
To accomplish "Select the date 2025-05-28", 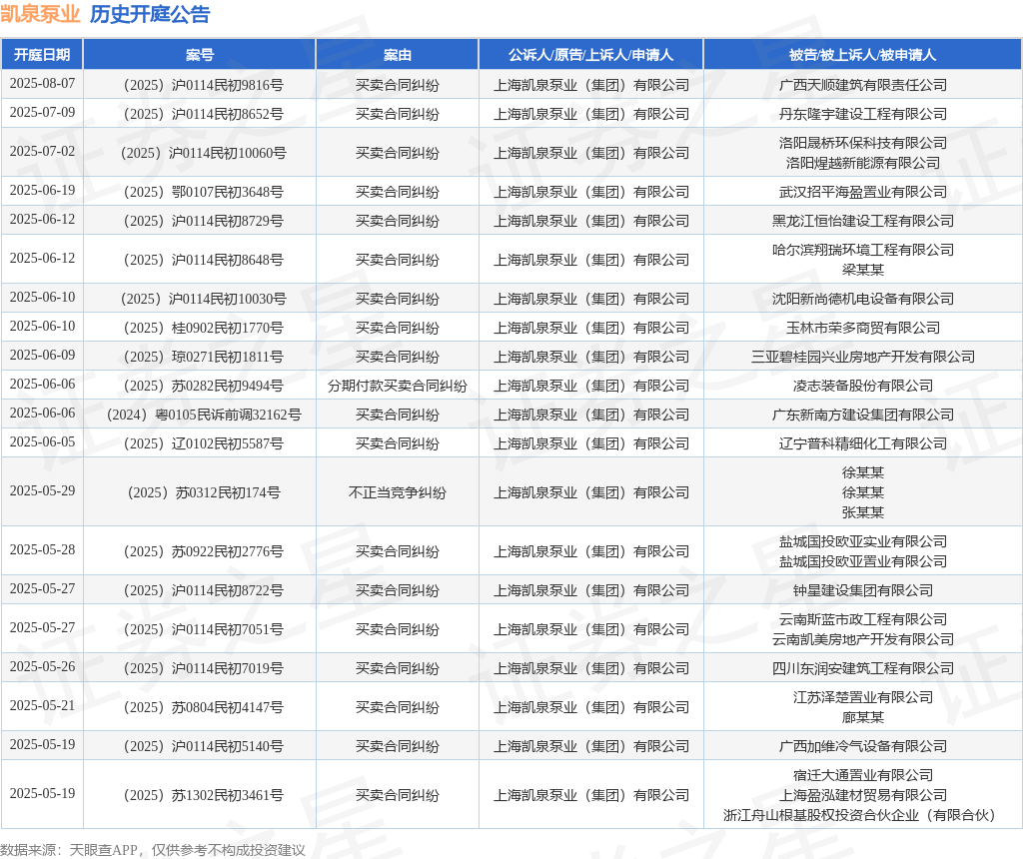I will pos(42,549).
